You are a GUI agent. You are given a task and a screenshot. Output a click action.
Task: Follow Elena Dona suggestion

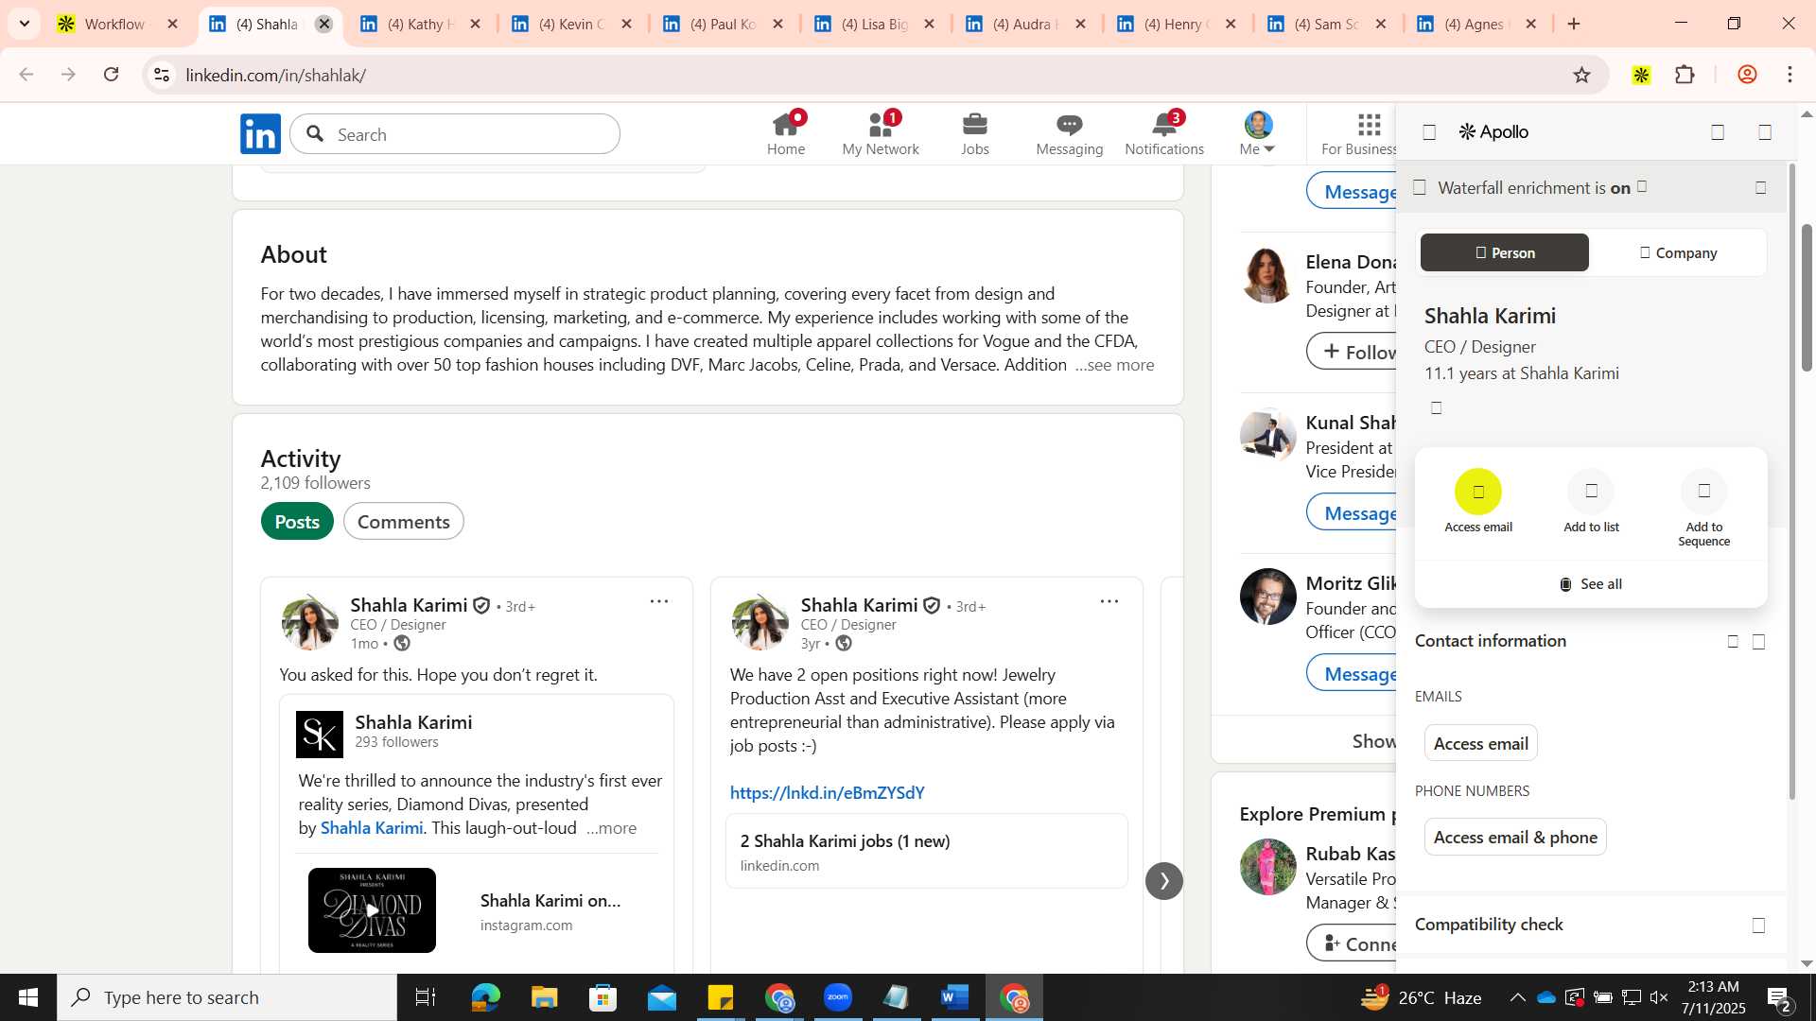pos(1353,352)
